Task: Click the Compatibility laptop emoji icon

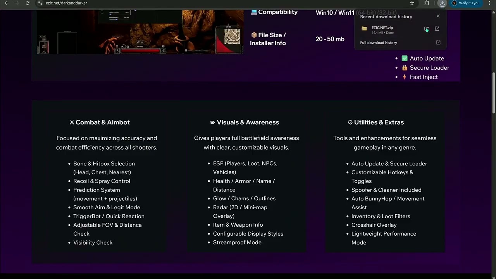Action: point(254,12)
